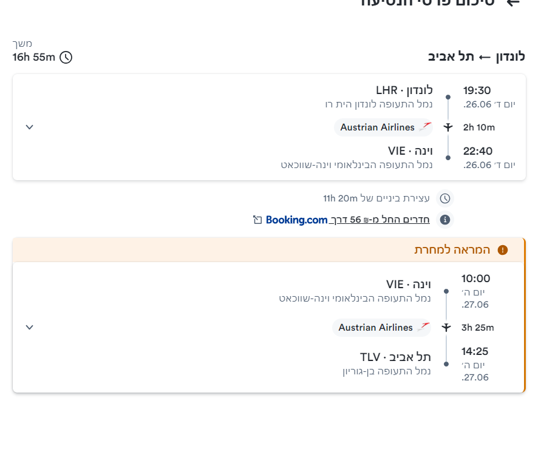Viewport: 541px width, 449px height.
Task: Click the Austrian Airlines logo on second flight
Action: 423,327
